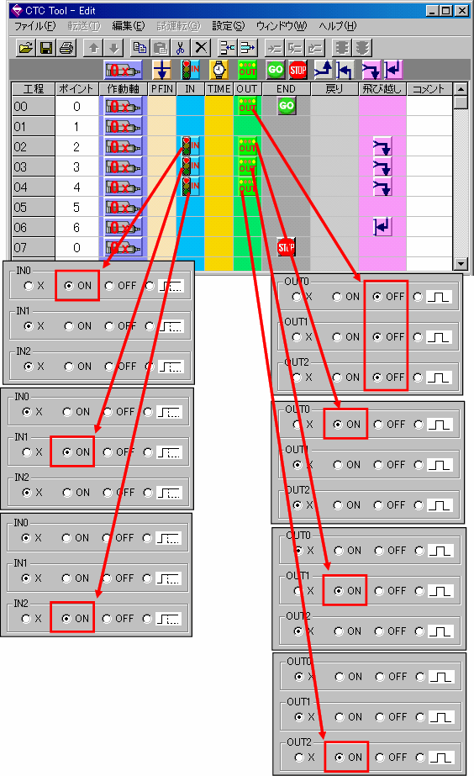Click the pink 飛び越し cell in row 00
Image resolution: width=474 pixels, height=776 pixels.
pyautogui.click(x=382, y=106)
